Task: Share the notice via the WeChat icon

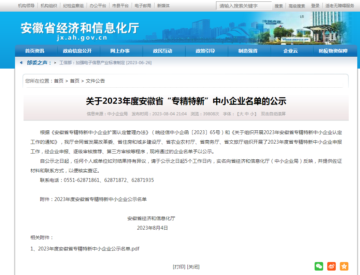Action: [319, 266]
